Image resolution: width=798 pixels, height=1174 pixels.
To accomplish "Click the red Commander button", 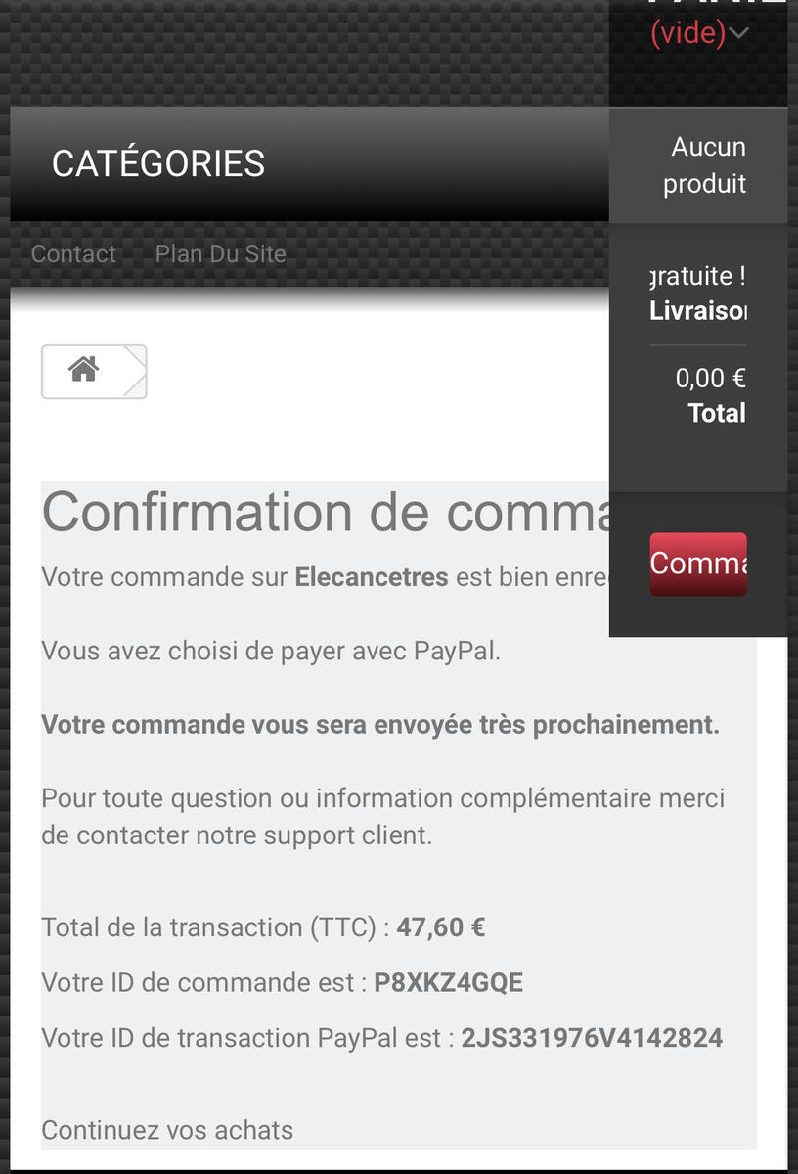I will point(698,564).
